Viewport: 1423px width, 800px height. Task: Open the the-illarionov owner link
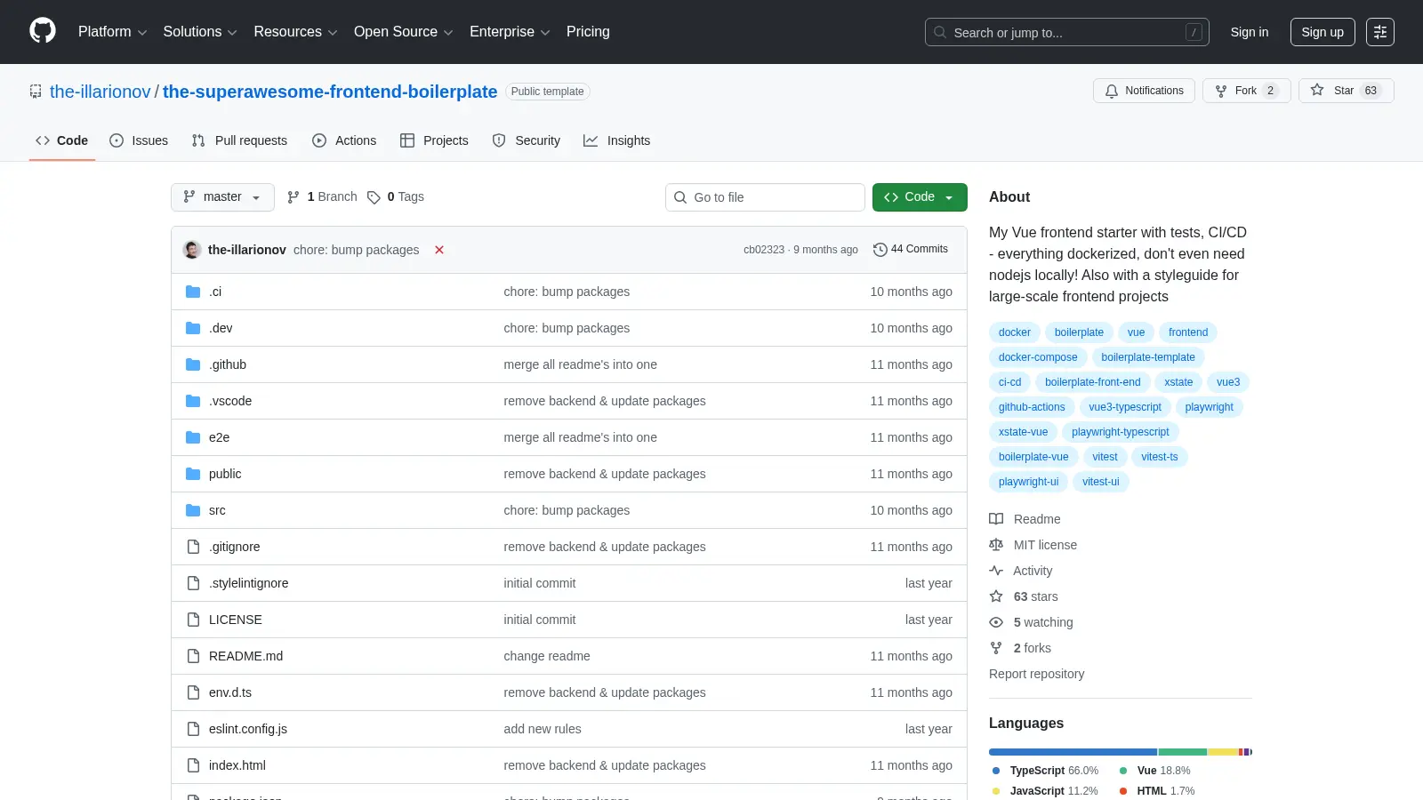pos(100,92)
